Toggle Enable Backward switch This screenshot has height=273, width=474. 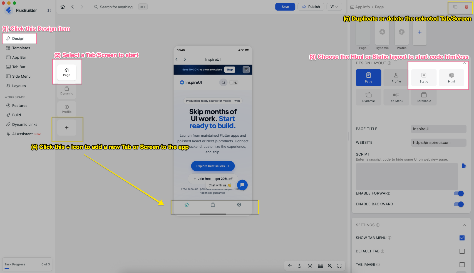coord(459,204)
